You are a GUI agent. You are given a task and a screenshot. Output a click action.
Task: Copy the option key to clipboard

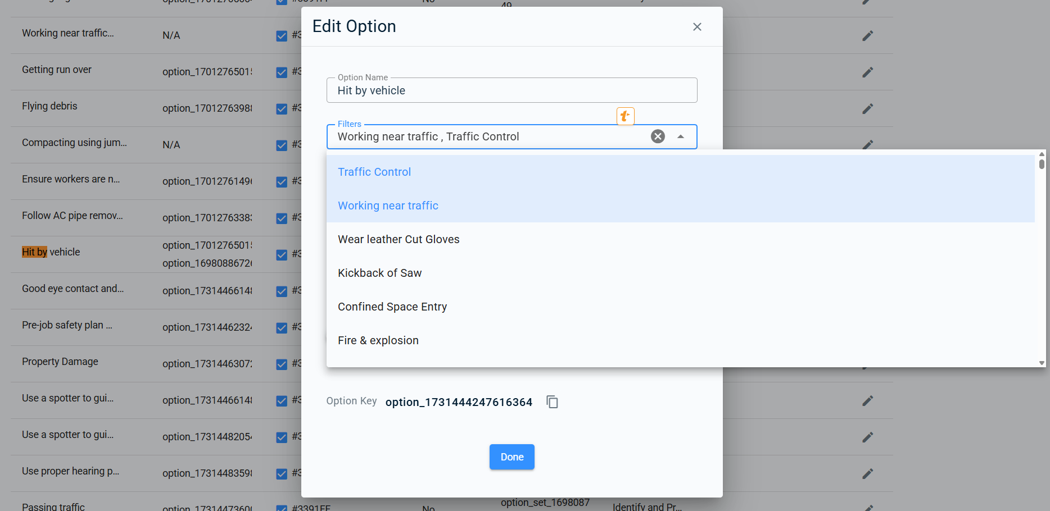(x=552, y=402)
